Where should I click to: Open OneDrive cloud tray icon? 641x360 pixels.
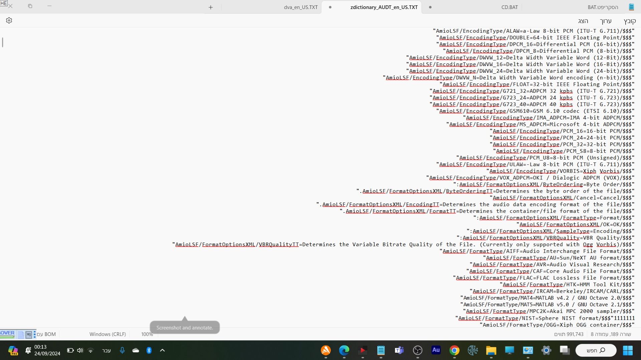(x=136, y=350)
